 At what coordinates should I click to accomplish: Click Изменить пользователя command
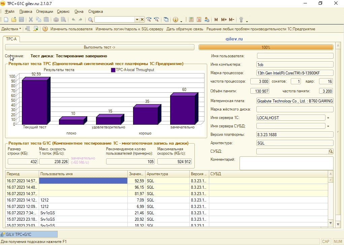pyautogui.click(x=71, y=29)
